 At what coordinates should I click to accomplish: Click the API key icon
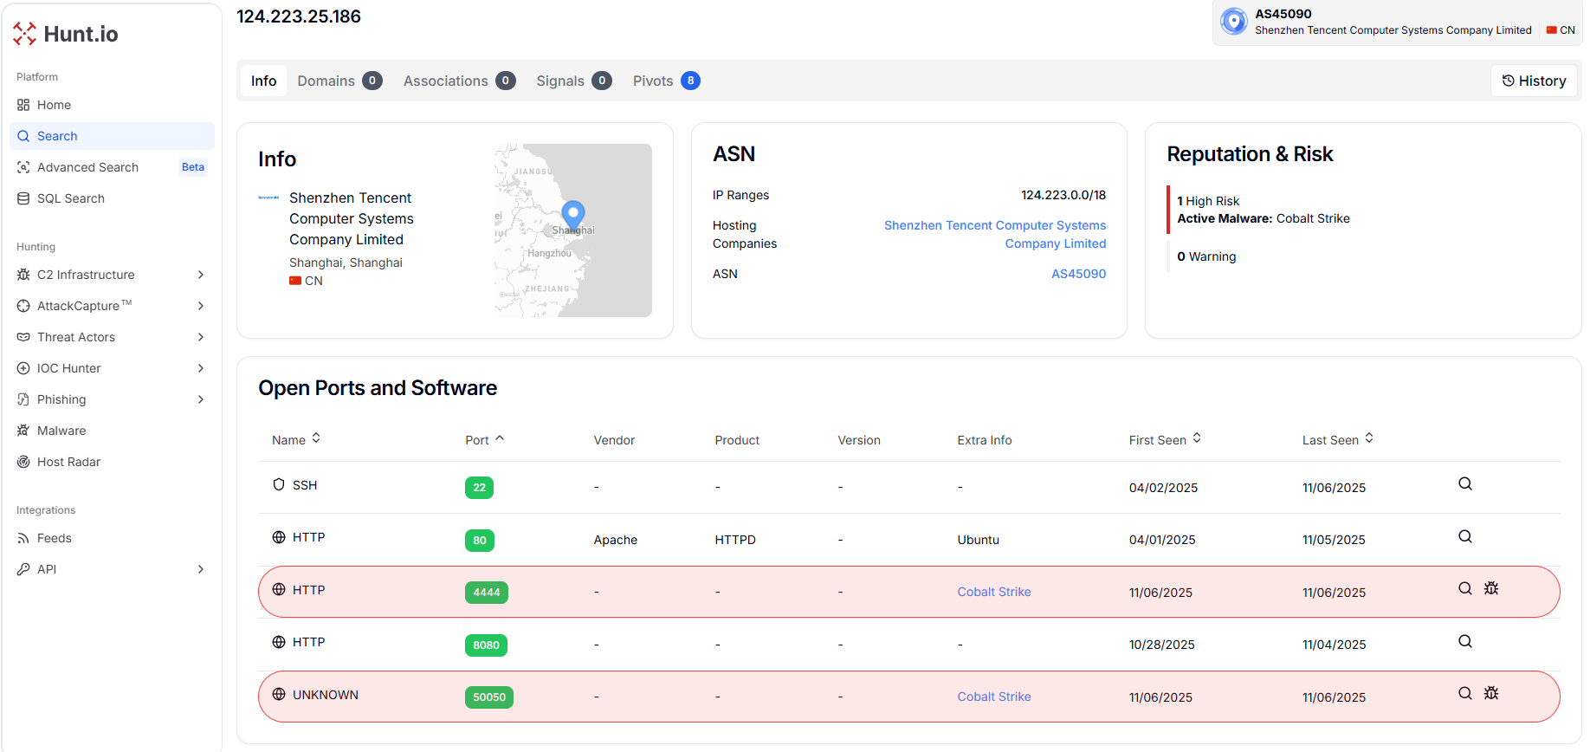23,569
